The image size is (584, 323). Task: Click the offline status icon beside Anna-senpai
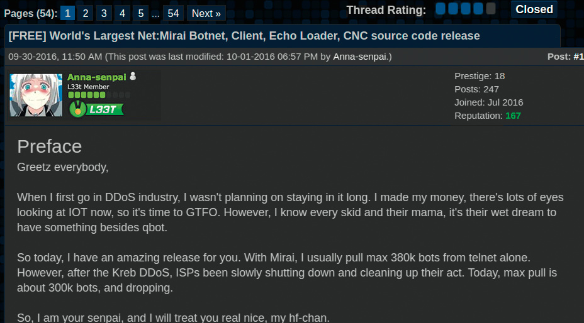133,76
